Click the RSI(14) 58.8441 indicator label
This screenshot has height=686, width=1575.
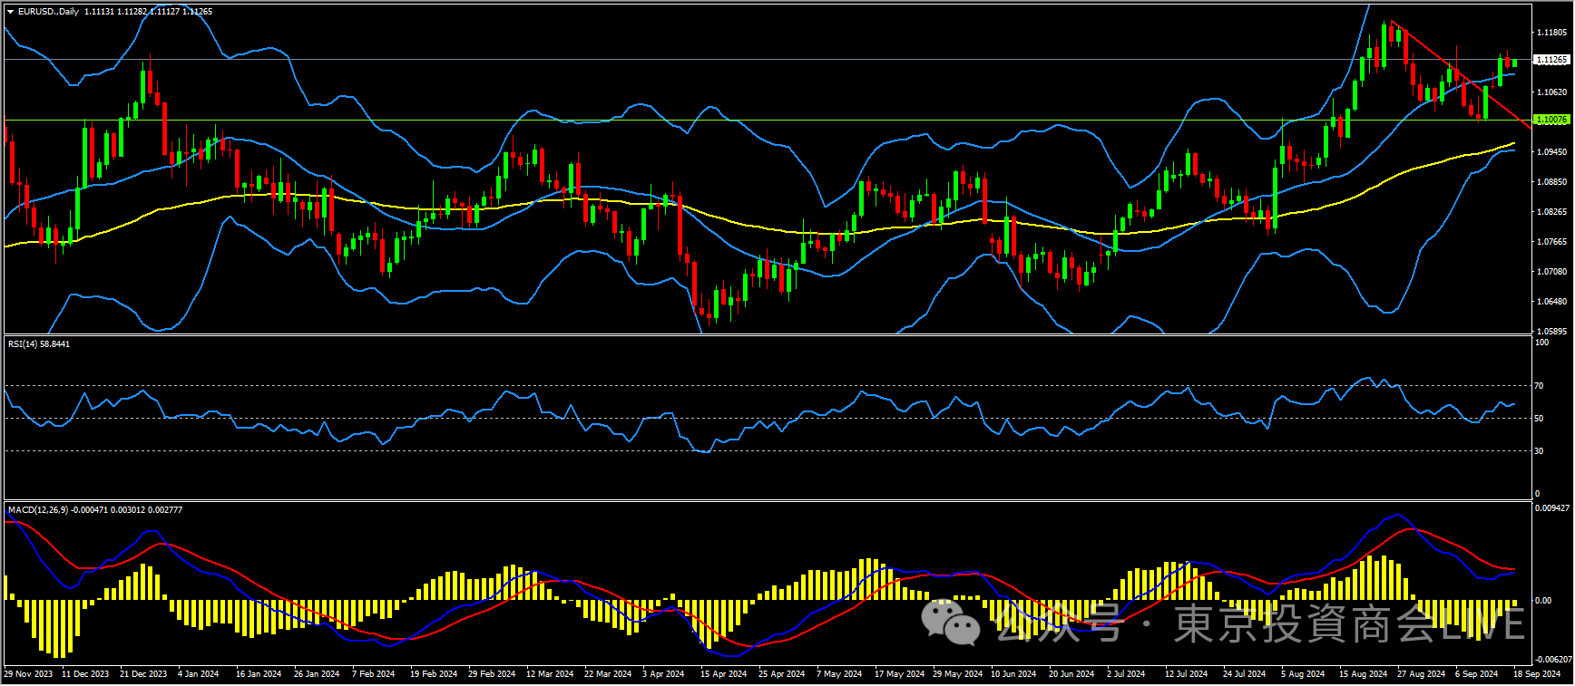(x=39, y=344)
